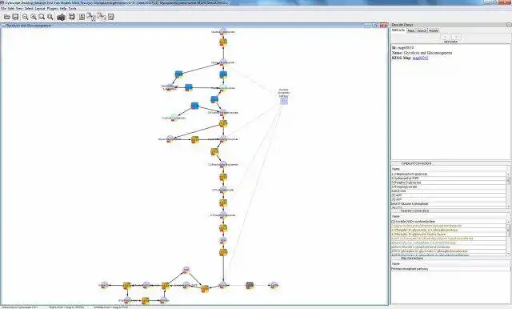
Task: Click Compound Connections scrollbar up arrow
Action: [508, 174]
